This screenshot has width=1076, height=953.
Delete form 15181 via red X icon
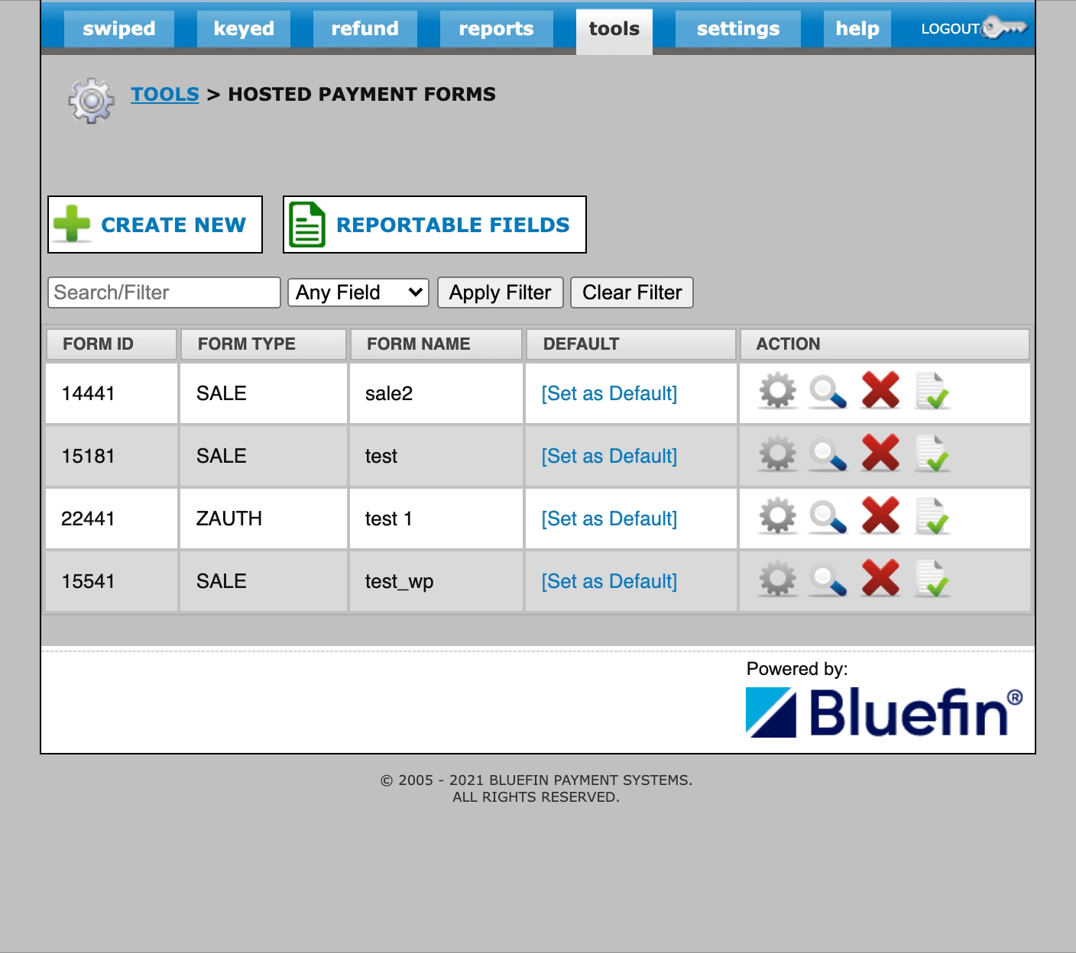tap(880, 453)
